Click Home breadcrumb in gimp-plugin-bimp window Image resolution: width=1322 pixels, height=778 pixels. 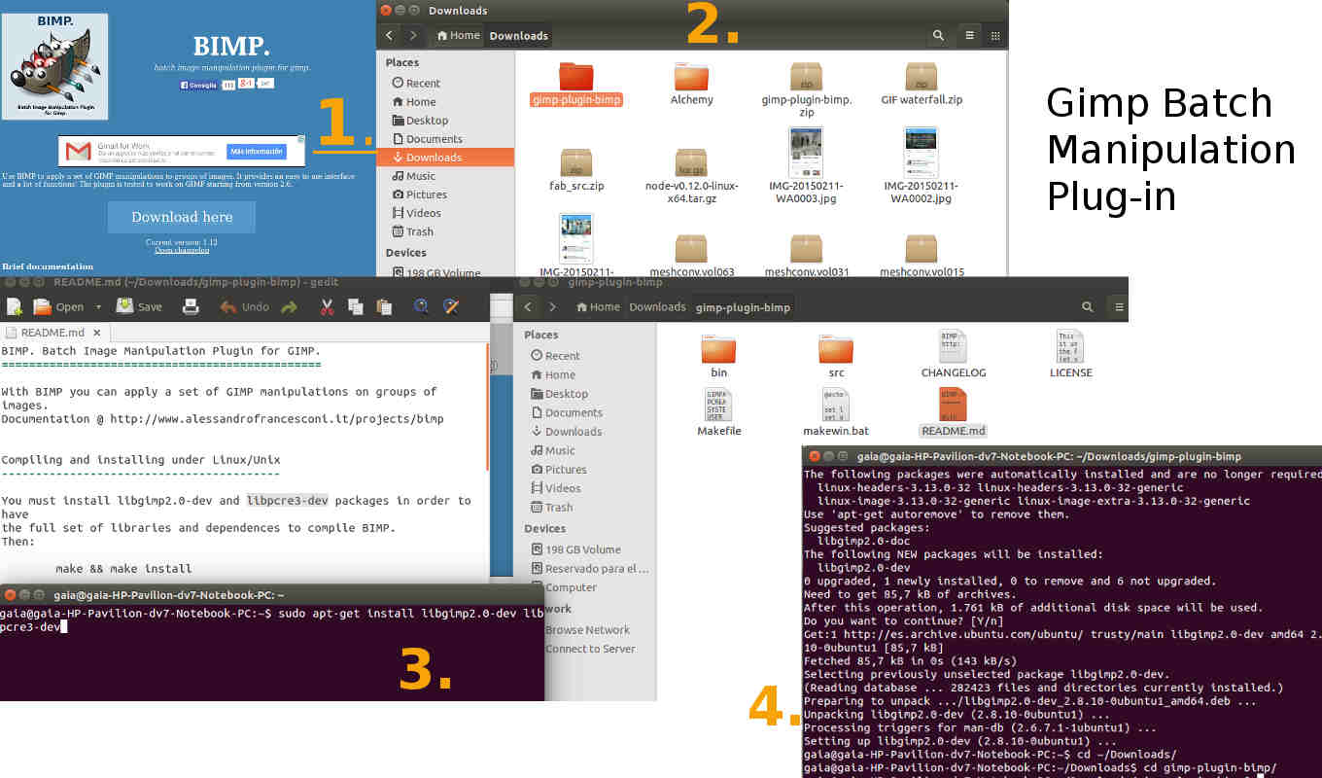point(598,307)
